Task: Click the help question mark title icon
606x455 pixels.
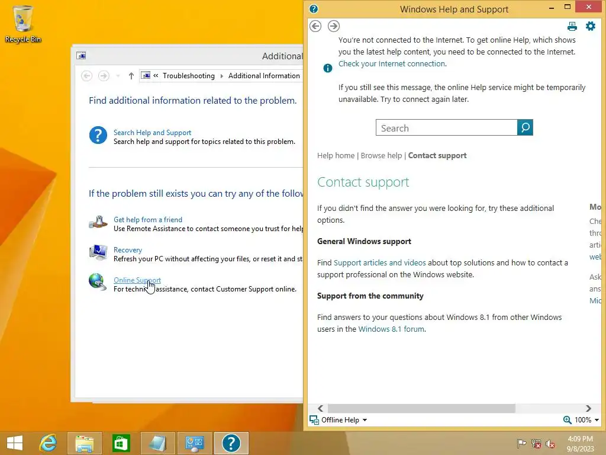Action: click(x=314, y=9)
